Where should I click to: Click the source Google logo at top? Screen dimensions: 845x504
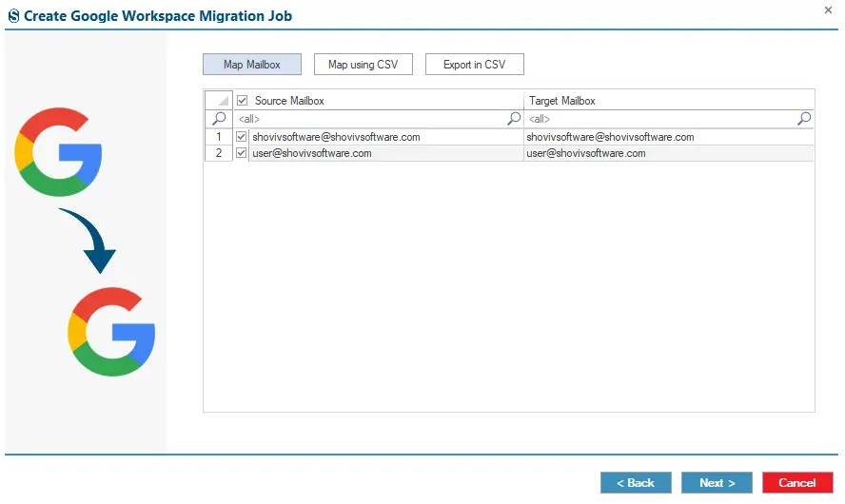tap(58, 152)
